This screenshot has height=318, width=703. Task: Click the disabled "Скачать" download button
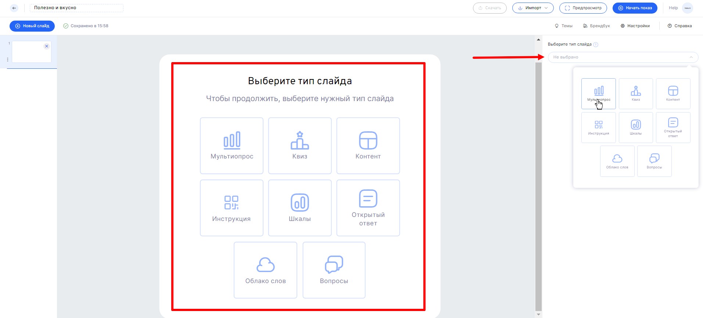[x=490, y=8]
